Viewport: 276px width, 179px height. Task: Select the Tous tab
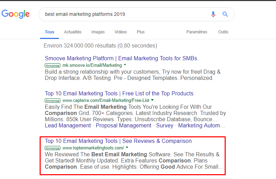pyautogui.click(x=50, y=32)
